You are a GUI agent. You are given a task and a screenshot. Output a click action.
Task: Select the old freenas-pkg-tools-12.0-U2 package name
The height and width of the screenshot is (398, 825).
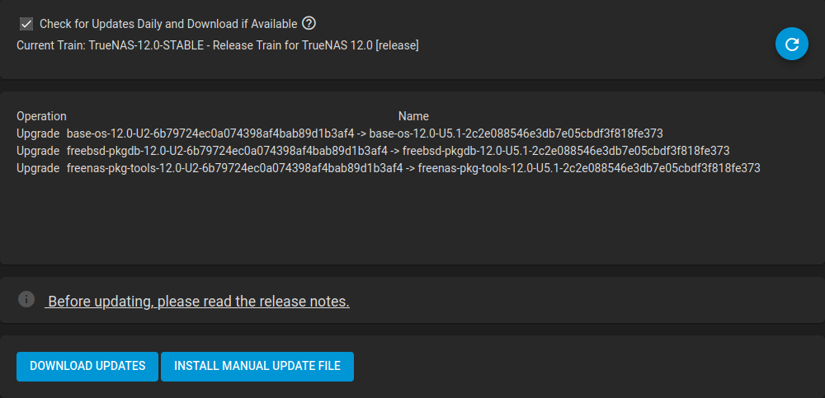pyautogui.click(x=234, y=168)
